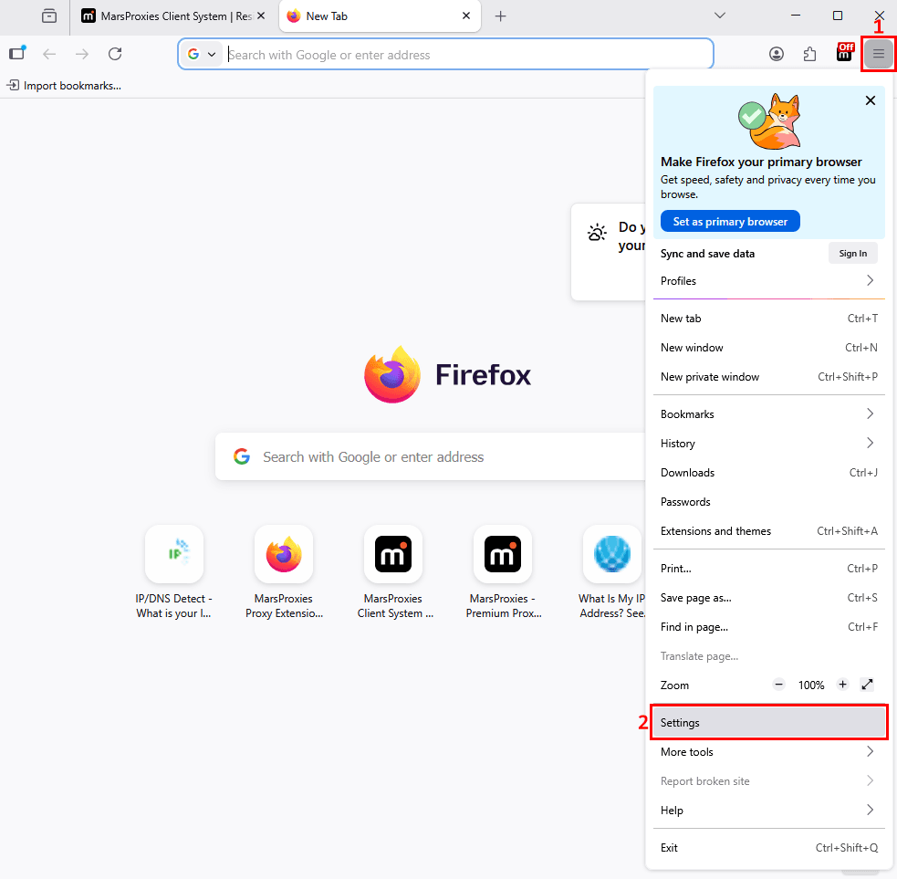Click the Import bookmarks toolbar item
The width and height of the screenshot is (897, 879).
[x=64, y=85]
